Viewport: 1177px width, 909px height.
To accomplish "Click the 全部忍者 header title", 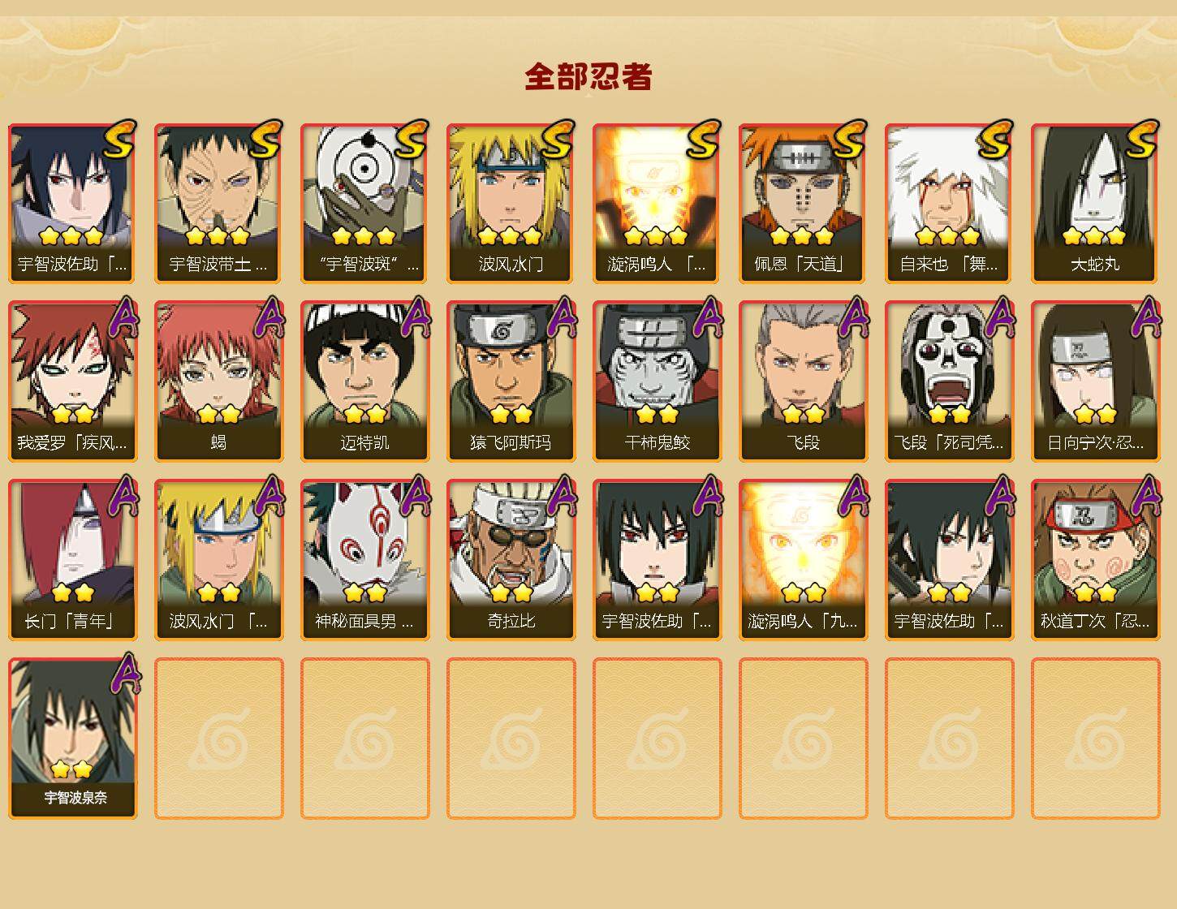I will point(588,77).
